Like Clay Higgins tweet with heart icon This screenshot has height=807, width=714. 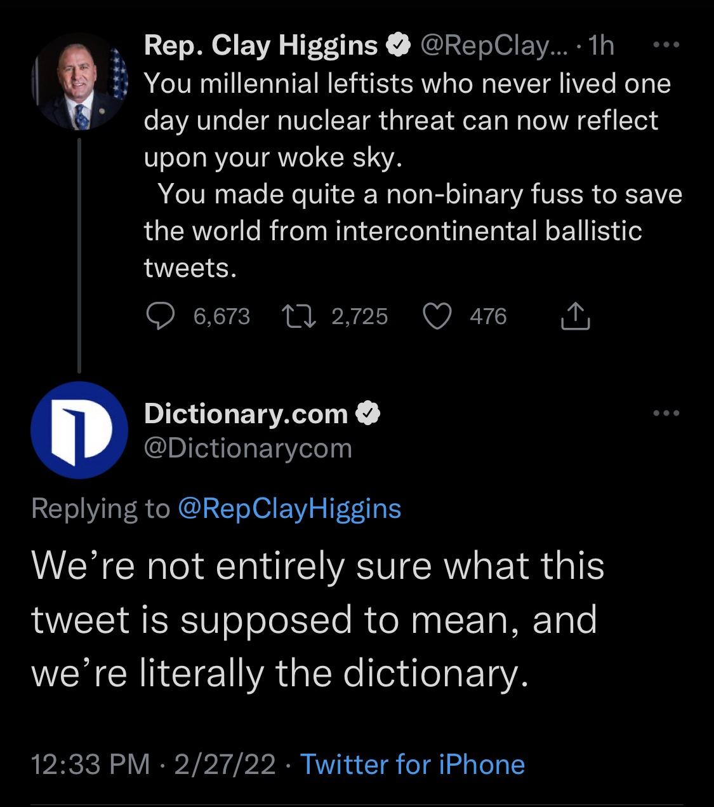437,316
